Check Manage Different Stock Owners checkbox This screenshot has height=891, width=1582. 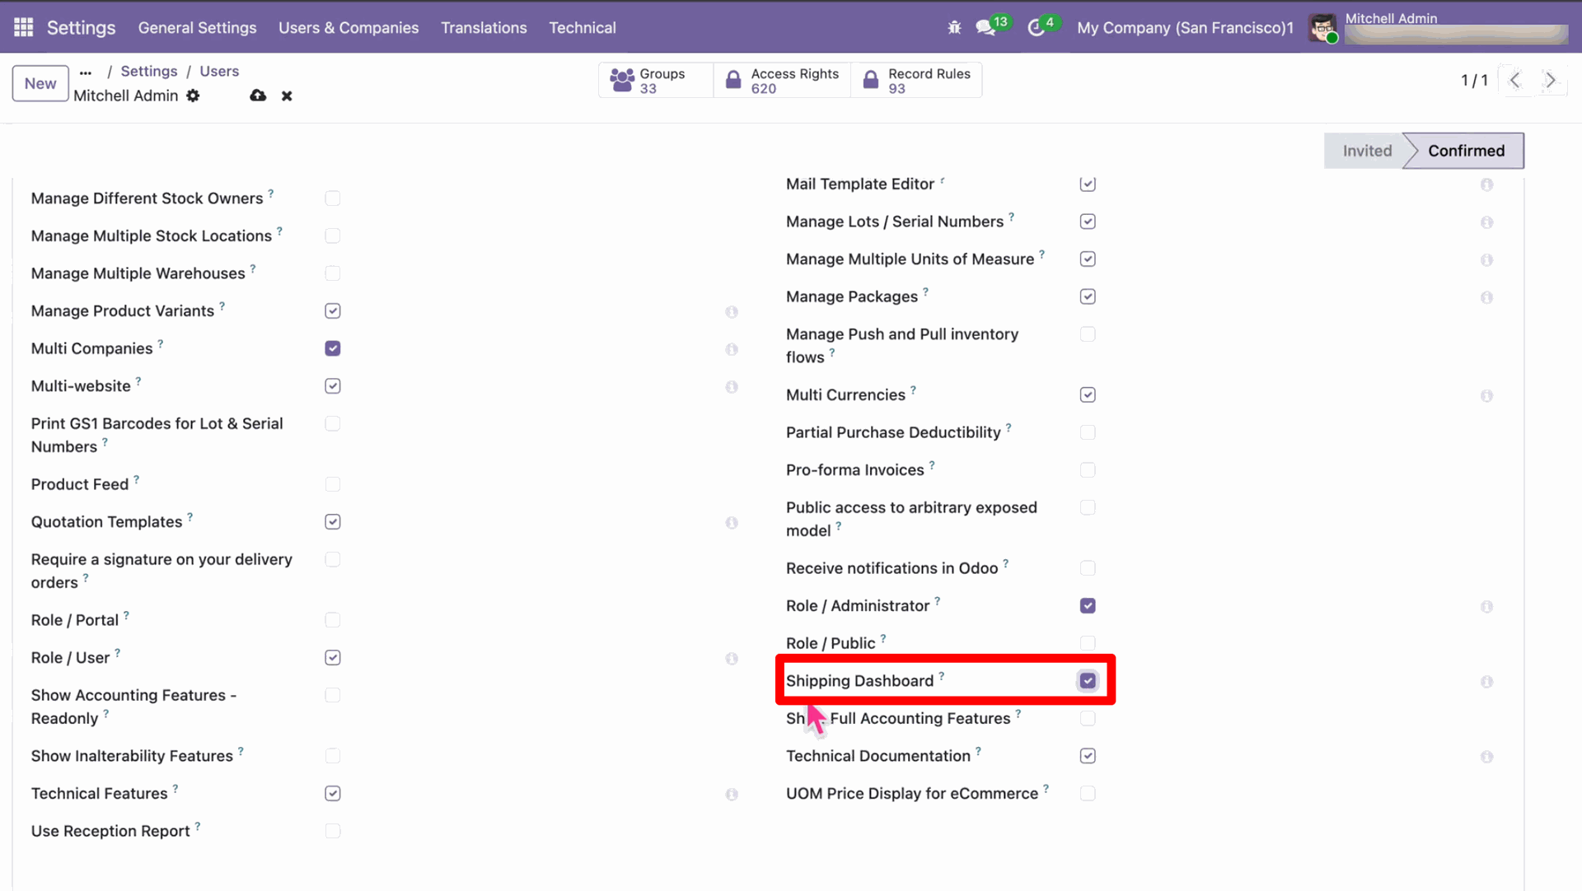point(333,198)
